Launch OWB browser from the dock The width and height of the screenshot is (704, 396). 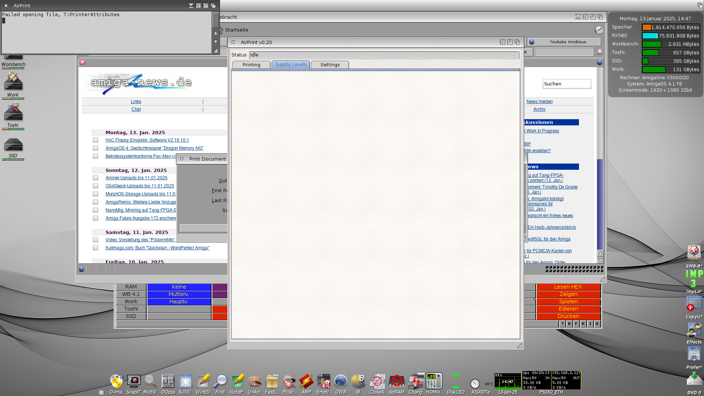click(341, 381)
